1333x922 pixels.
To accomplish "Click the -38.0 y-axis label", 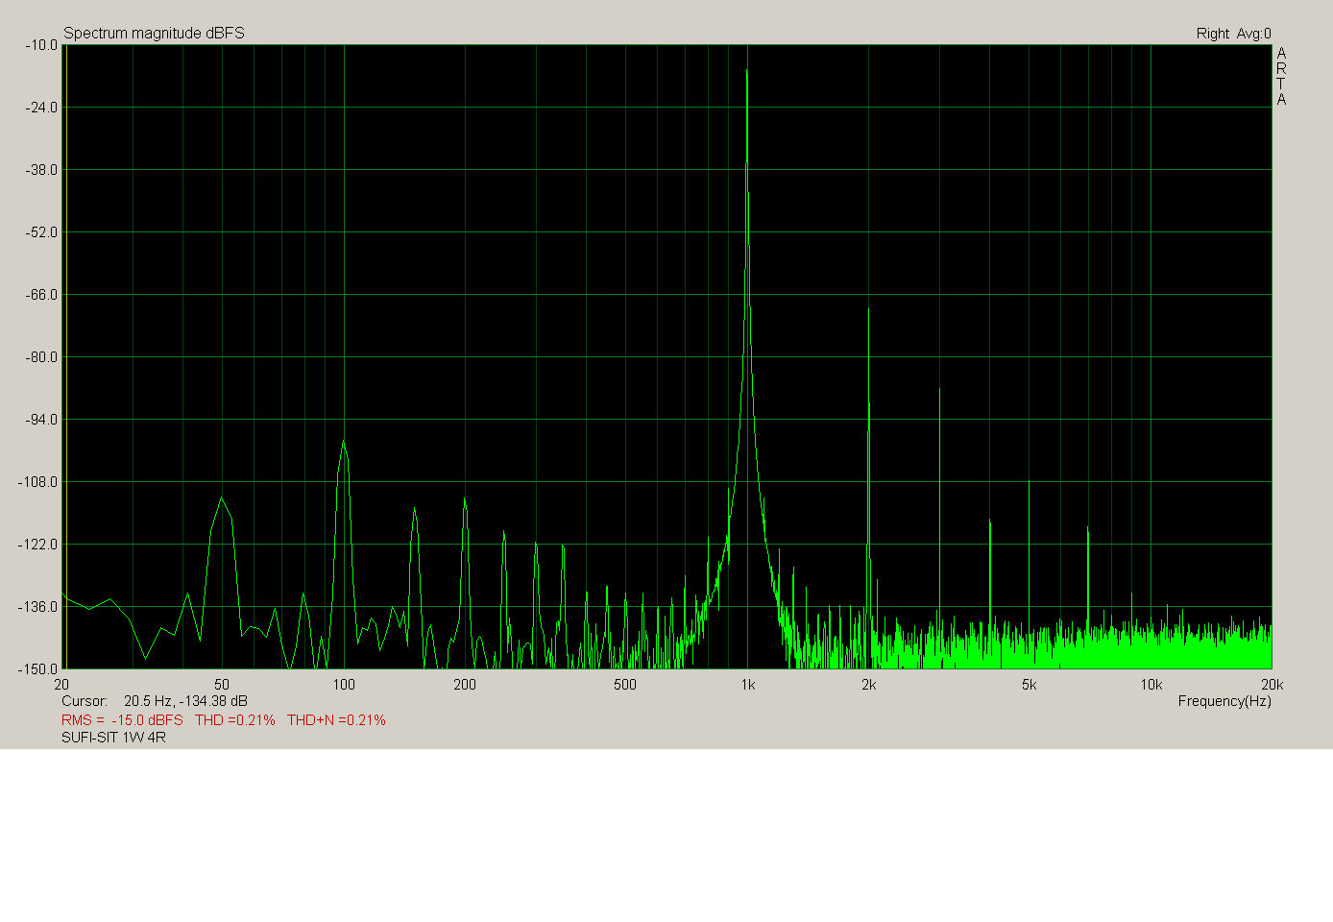I will (x=41, y=170).
